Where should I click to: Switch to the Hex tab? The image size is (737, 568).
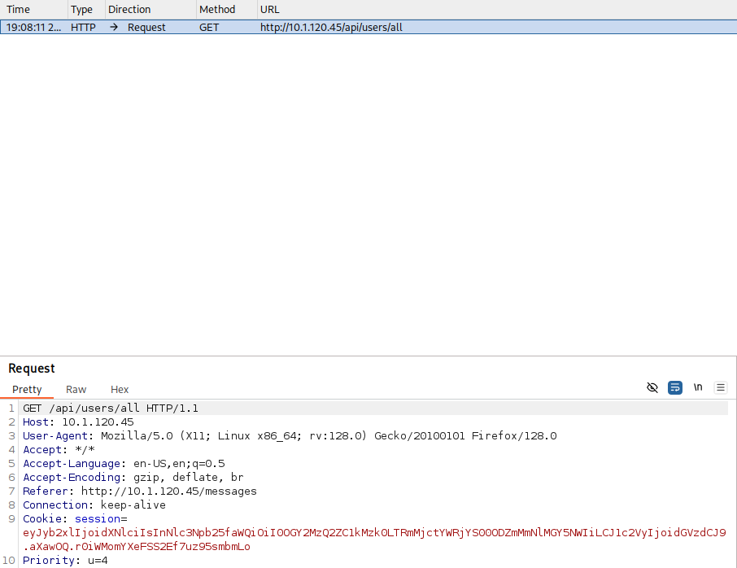120,390
